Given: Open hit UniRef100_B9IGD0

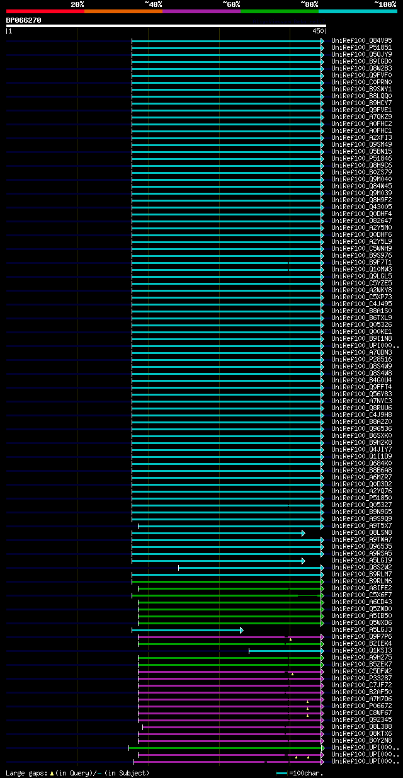Looking at the screenshot, I should point(361,61).
